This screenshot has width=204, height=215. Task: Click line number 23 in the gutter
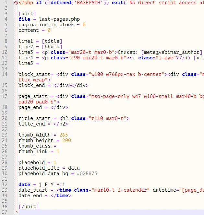click(6, 135)
